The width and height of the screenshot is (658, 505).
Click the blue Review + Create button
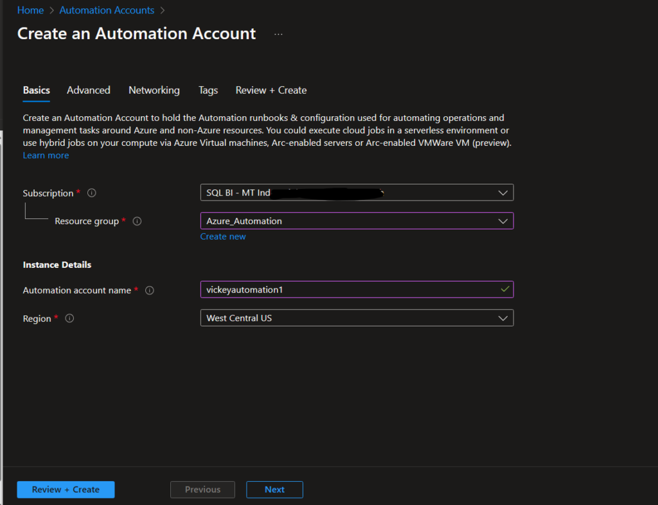[x=66, y=490]
